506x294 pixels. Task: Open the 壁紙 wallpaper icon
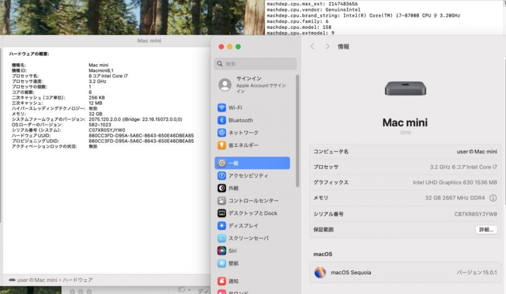tap(222, 263)
